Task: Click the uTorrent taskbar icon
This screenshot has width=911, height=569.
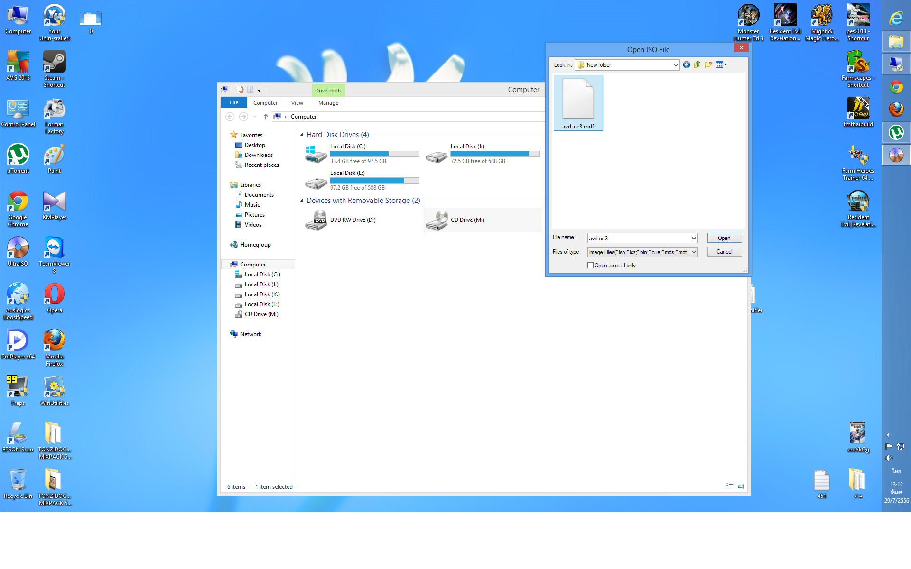Action: (896, 132)
